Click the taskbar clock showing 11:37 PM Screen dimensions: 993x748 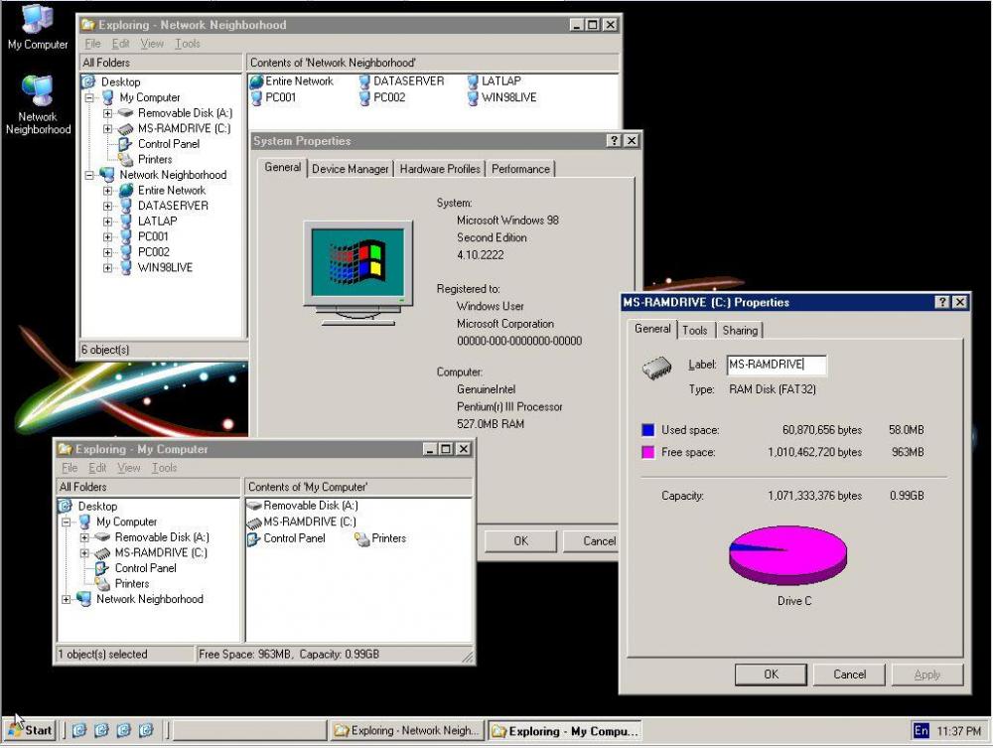click(959, 731)
